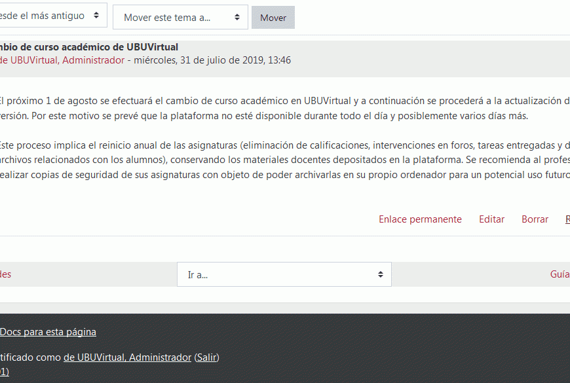Click the "Enlace permanente" link
This screenshot has height=383, width=570.
pyautogui.click(x=420, y=219)
